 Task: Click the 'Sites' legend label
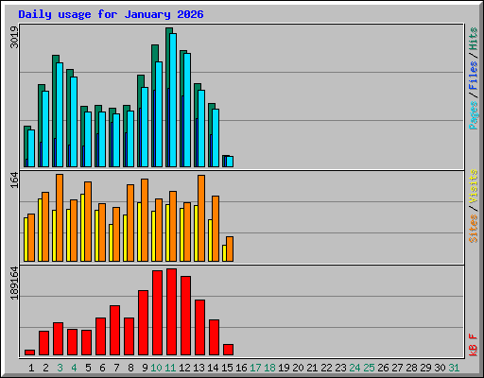473,229
